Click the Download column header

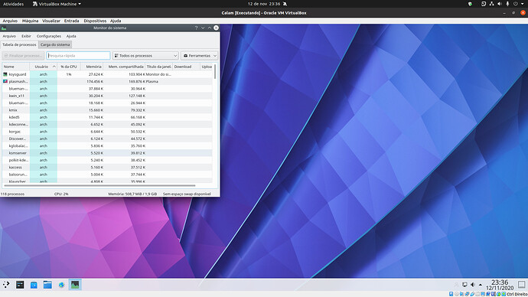(186, 67)
